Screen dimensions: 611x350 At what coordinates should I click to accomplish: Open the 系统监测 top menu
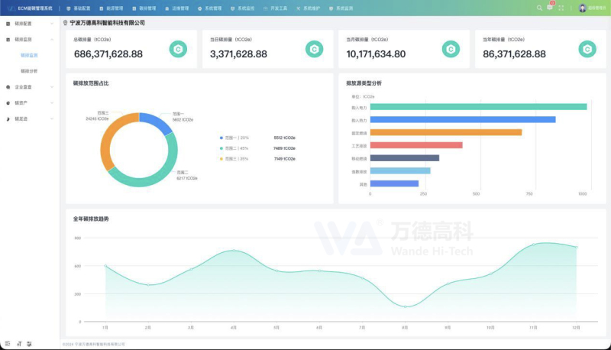coord(341,8)
